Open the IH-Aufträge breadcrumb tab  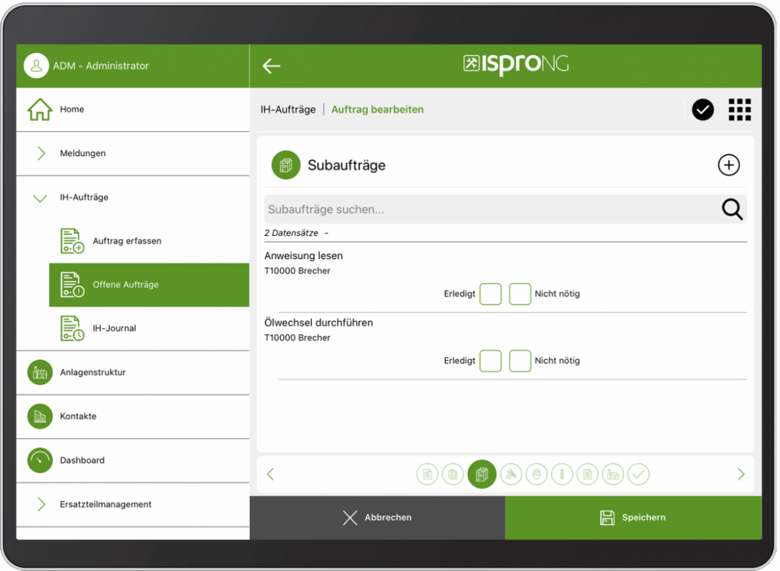288,109
